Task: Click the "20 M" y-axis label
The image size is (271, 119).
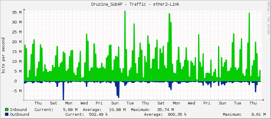Action: (x=17, y=42)
